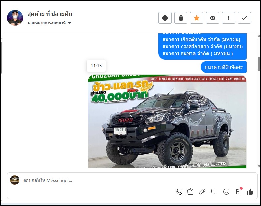Viewport: 261px width, 206px height.
Task: Open assign conversation dropdown under contact name
Action: [50, 23]
